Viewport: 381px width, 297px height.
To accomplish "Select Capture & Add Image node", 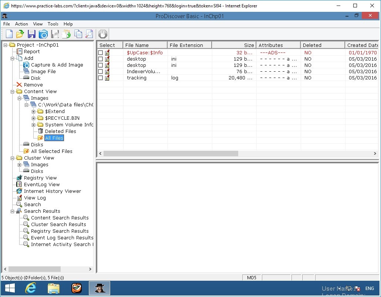I will point(57,65).
